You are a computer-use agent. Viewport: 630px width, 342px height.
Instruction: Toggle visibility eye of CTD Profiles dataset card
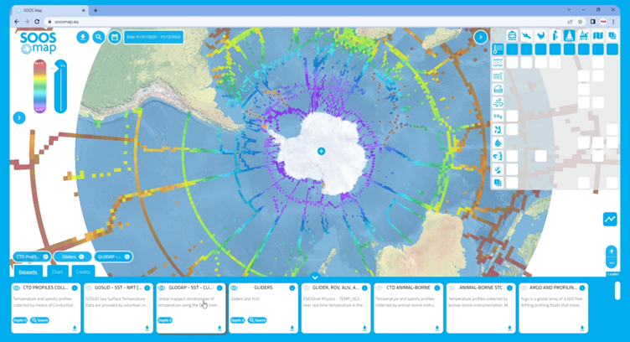click(x=17, y=288)
